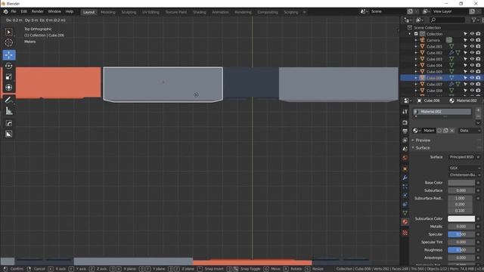Adjust the Roughness slider
484x272 pixels.
[461, 250]
